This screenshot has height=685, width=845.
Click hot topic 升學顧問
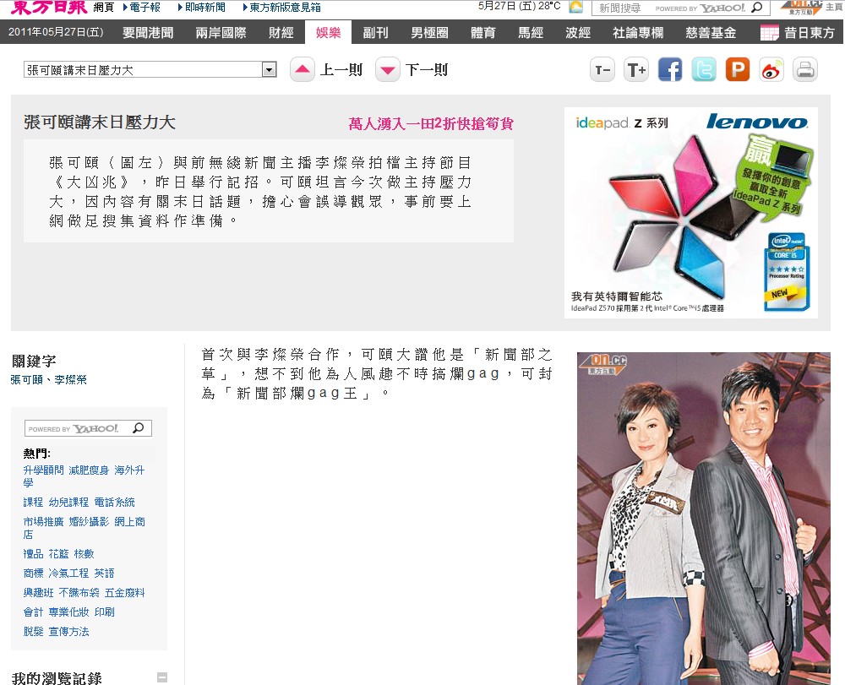(x=44, y=470)
